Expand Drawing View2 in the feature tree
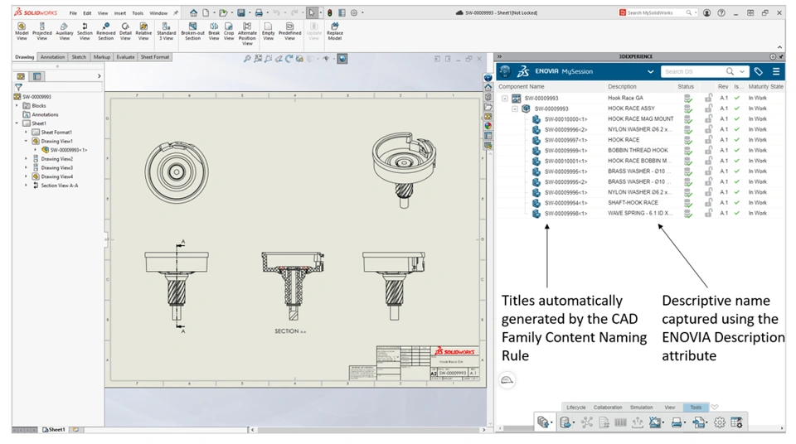 click(26, 159)
